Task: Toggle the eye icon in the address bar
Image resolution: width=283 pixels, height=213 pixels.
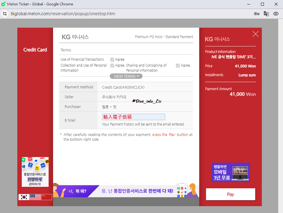Action: (x=276, y=14)
